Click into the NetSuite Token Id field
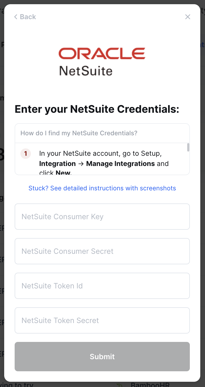This screenshot has height=387, width=205. click(x=102, y=286)
